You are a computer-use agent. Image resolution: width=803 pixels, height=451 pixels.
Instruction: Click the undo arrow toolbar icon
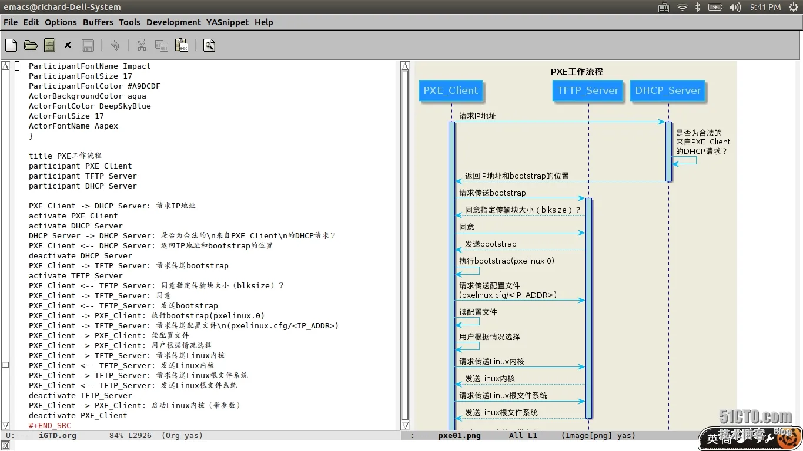tap(115, 45)
